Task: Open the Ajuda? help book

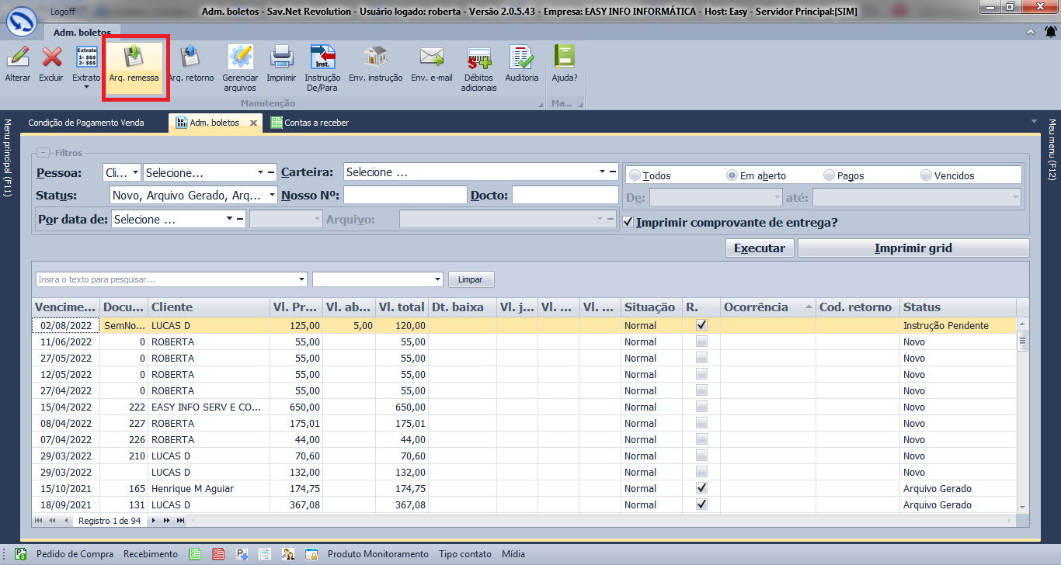Action: click(x=564, y=57)
